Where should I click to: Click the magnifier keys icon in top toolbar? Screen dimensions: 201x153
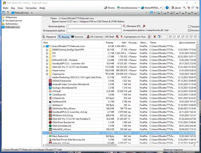point(184,8)
